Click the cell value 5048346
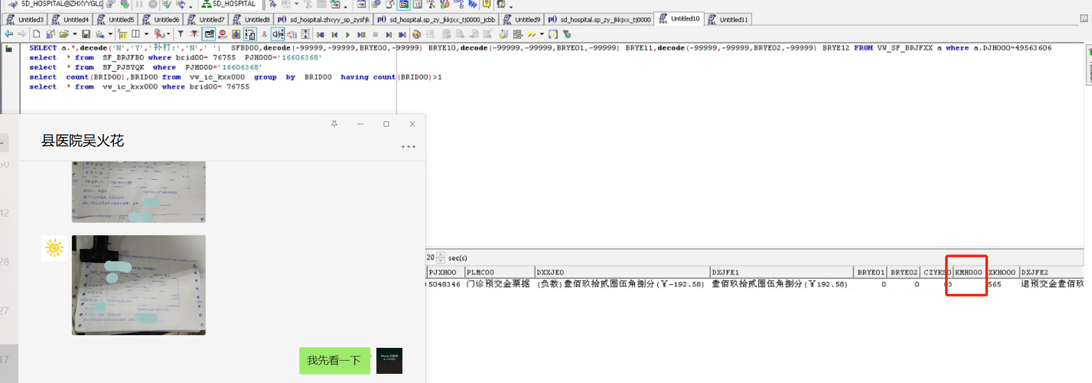The height and width of the screenshot is (383, 1092). pos(444,284)
